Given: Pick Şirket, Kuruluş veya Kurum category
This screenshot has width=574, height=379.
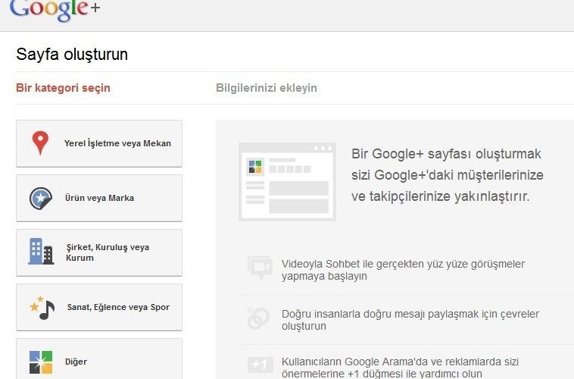Looking at the screenshot, I should [x=99, y=252].
